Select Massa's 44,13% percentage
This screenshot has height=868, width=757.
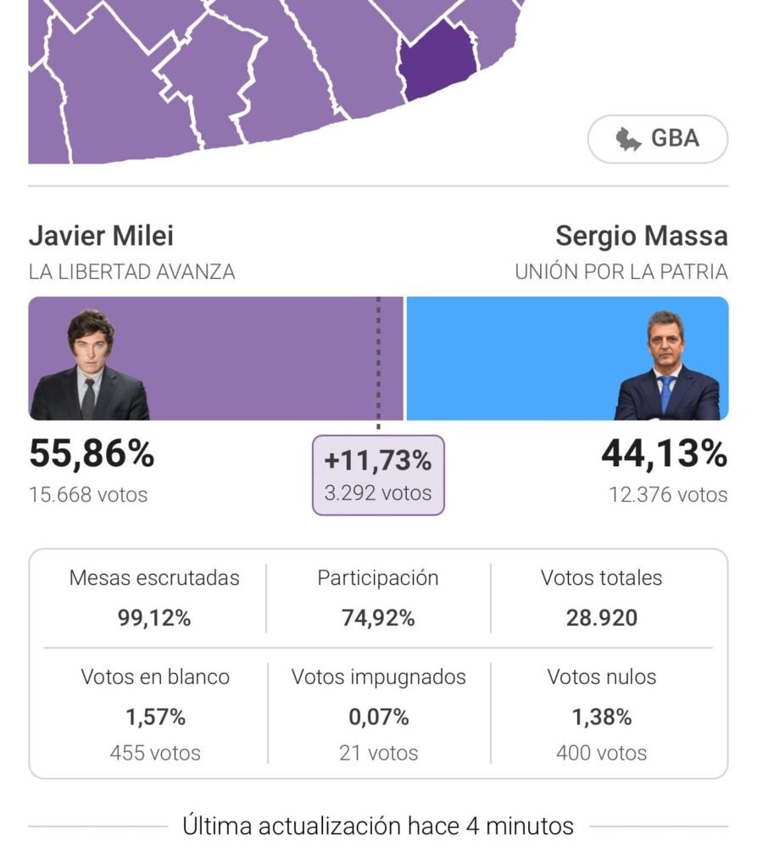click(664, 455)
